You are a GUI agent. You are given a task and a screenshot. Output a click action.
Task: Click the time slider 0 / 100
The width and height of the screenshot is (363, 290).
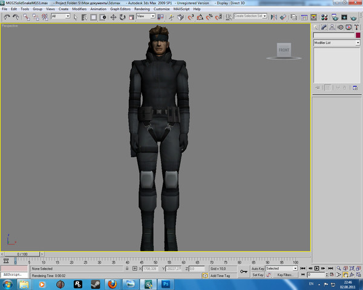pos(22,254)
